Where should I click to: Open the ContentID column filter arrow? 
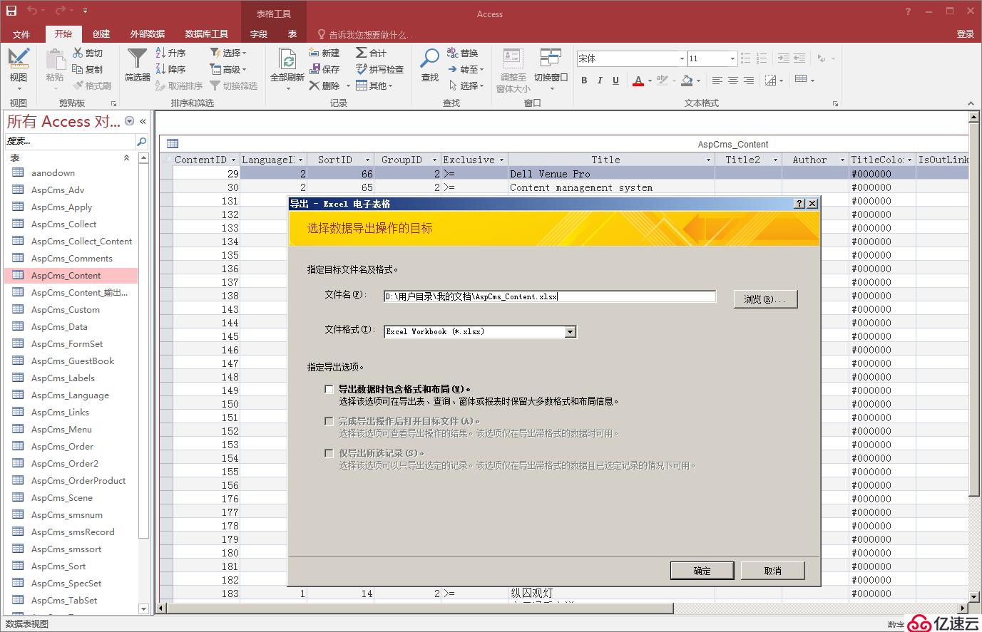point(232,160)
